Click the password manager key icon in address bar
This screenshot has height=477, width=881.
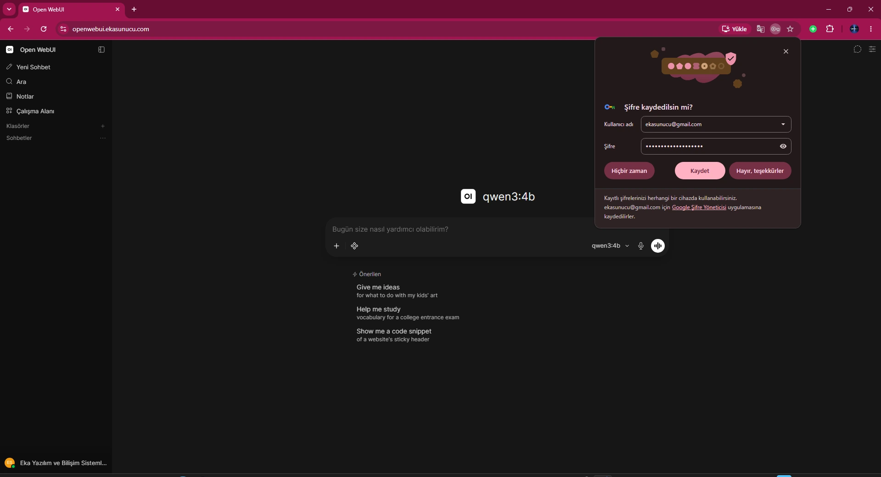pyautogui.click(x=775, y=29)
